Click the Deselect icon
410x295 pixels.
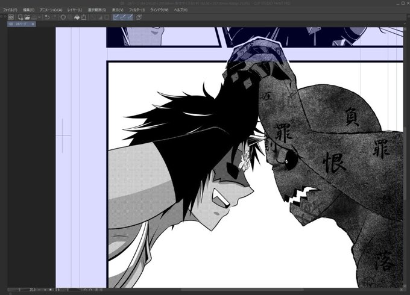(93, 17)
